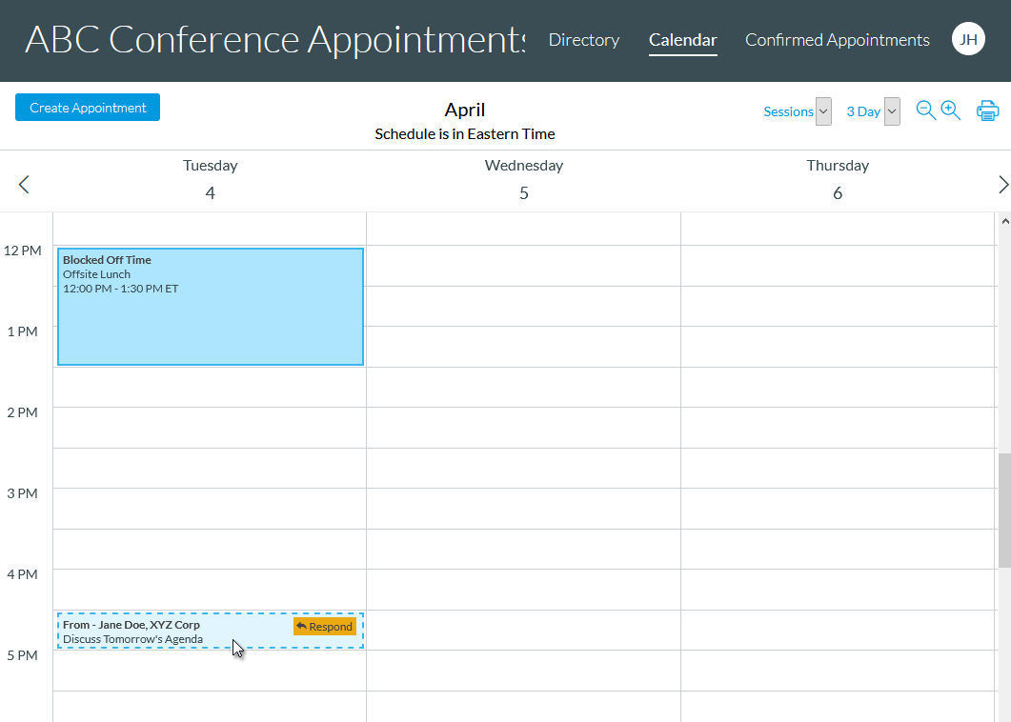Click the scrollbar up arrow
This screenshot has width=1011, height=722.
tap(1004, 221)
